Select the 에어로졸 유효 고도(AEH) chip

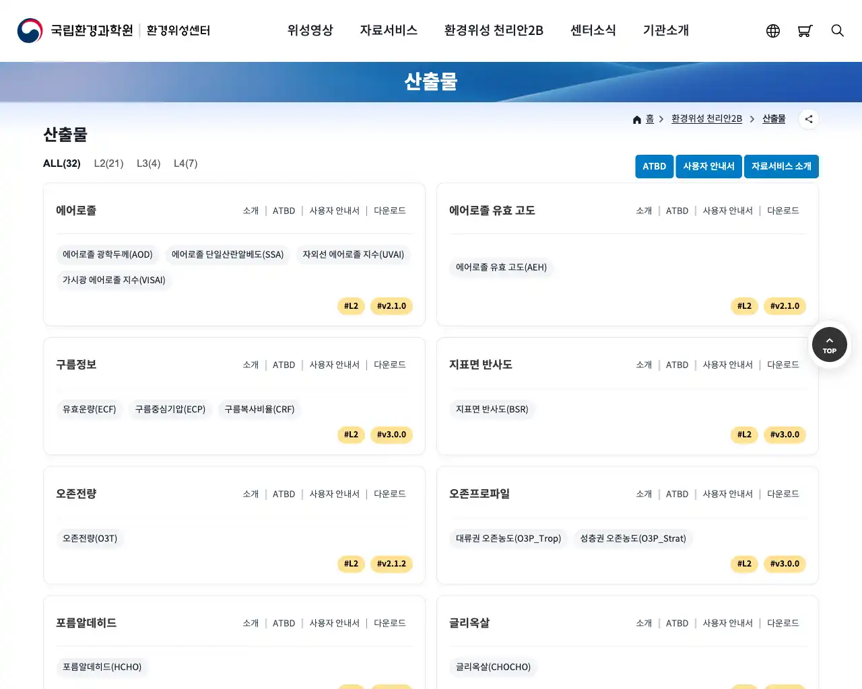501,267
